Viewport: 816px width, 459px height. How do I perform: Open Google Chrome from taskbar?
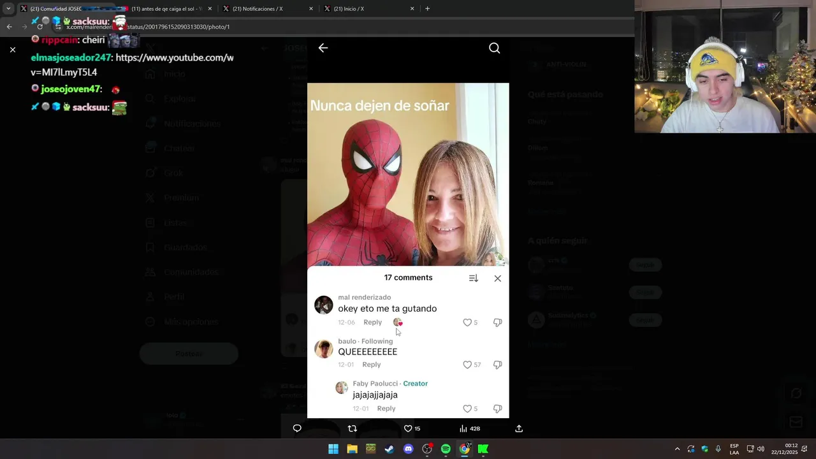pos(465,449)
